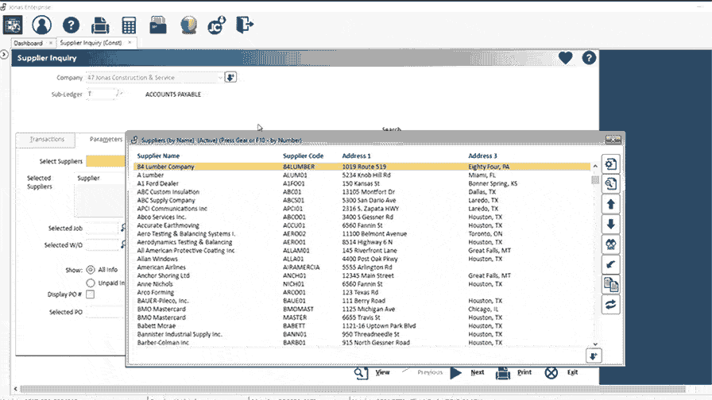712x400 pixels.
Task: Select supplier row 84 Lumber Company
Action: coord(362,167)
